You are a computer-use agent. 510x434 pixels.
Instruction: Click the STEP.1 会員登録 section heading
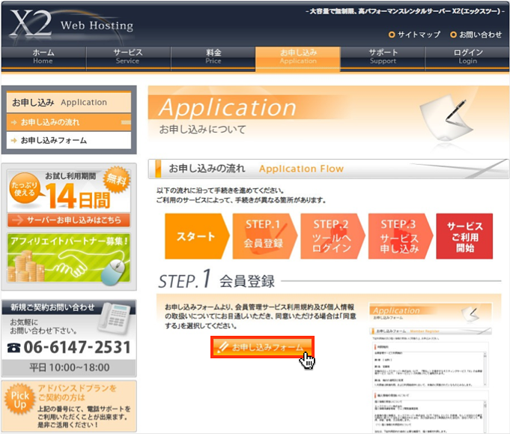(216, 280)
